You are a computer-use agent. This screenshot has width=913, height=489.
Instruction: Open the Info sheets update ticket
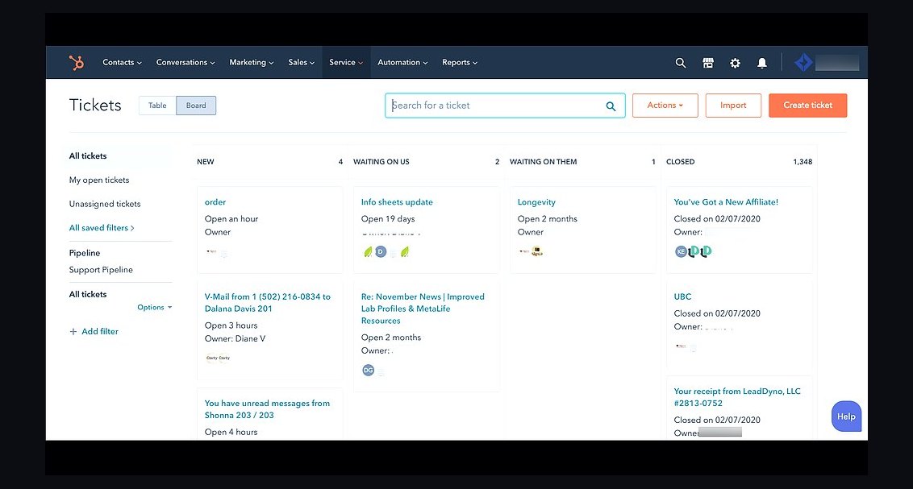pyautogui.click(x=397, y=201)
